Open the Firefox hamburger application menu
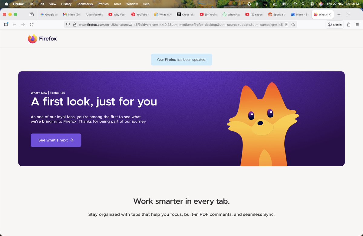 (x=357, y=25)
